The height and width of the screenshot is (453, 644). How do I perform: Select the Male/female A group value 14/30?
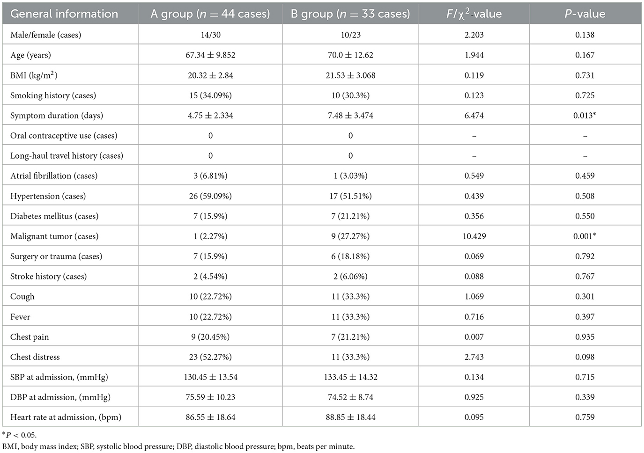(x=210, y=35)
